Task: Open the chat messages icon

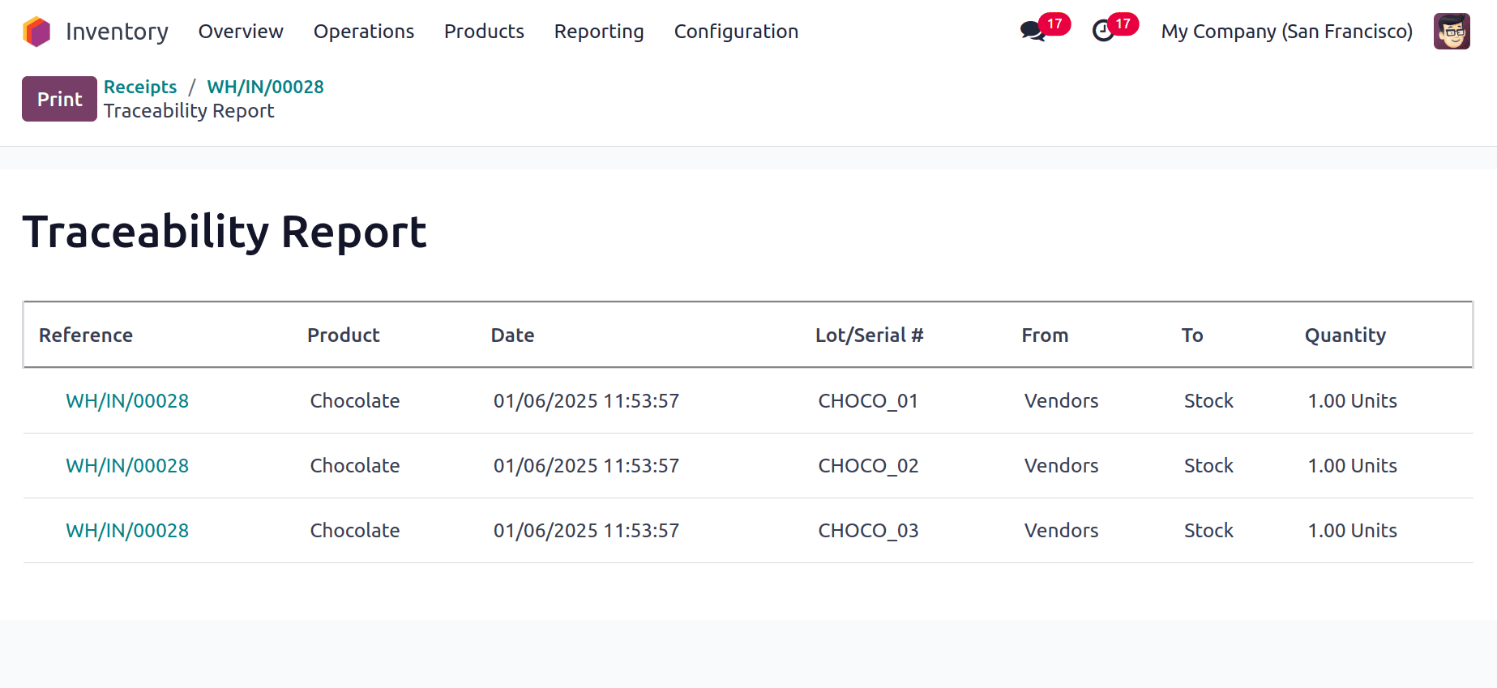Action: point(1033,32)
